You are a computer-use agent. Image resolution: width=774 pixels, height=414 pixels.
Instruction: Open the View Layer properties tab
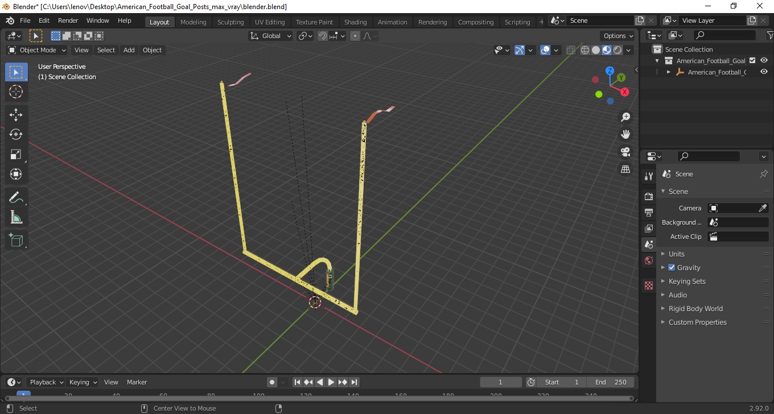point(649,228)
